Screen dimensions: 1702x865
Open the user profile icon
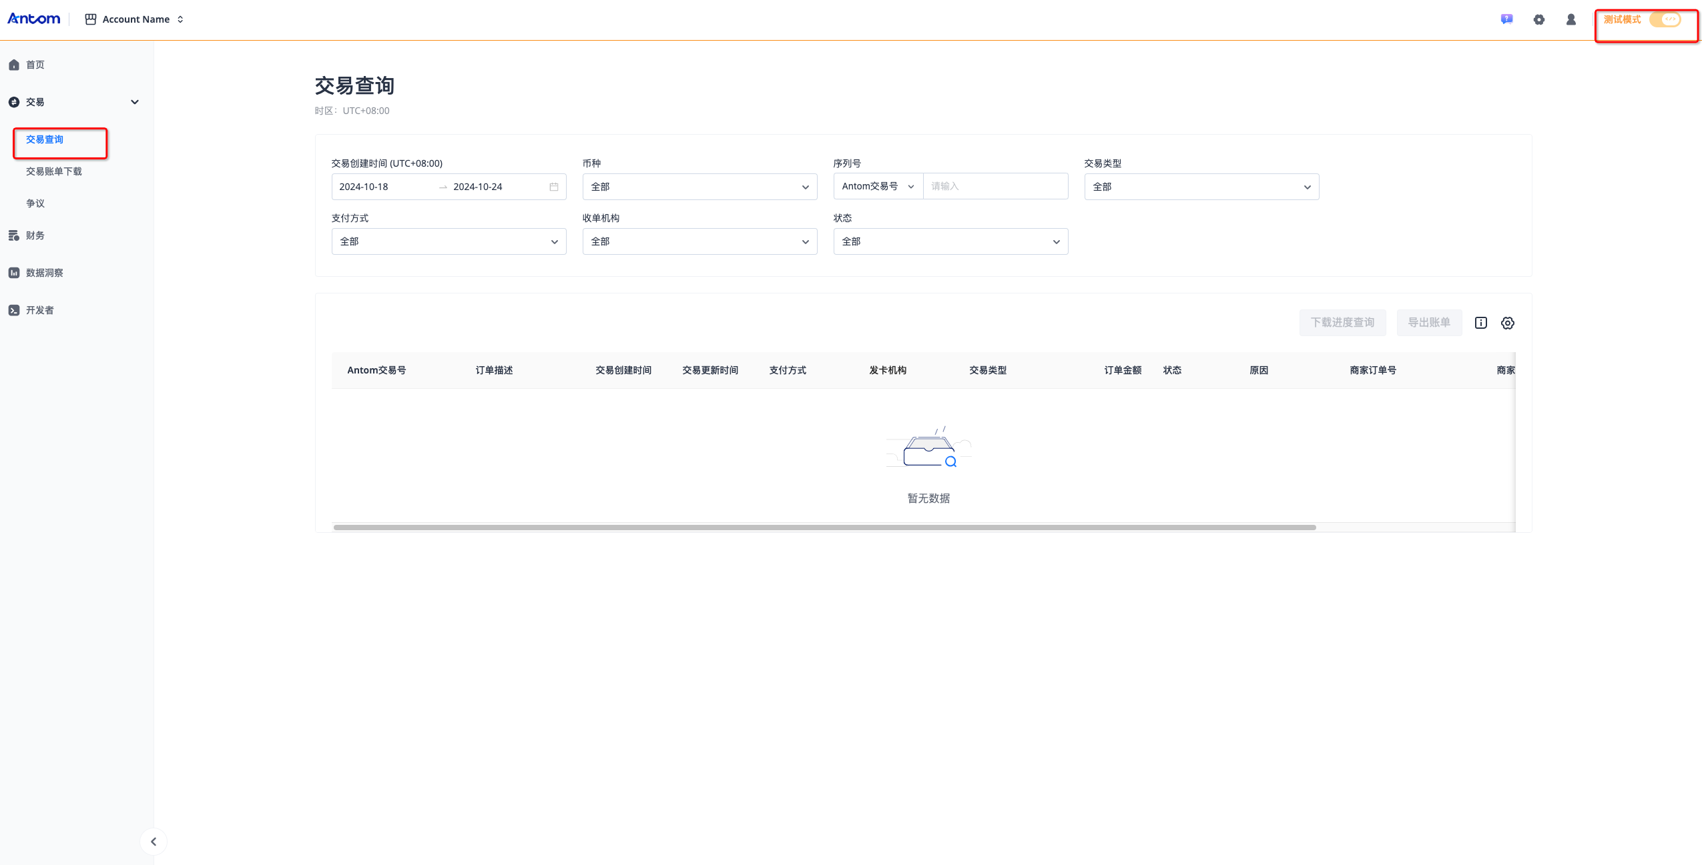tap(1571, 19)
